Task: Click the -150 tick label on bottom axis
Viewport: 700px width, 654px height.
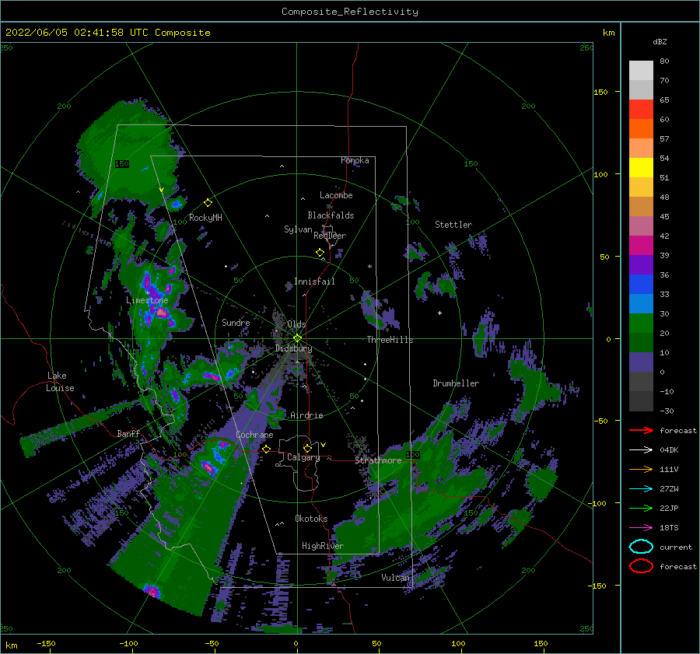Action: tap(46, 643)
